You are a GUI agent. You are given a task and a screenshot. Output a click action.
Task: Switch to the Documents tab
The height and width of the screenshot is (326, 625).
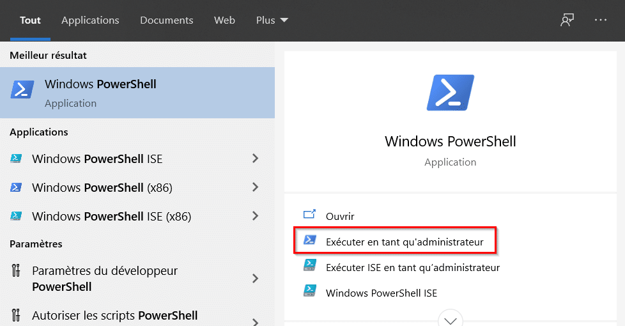tap(167, 20)
